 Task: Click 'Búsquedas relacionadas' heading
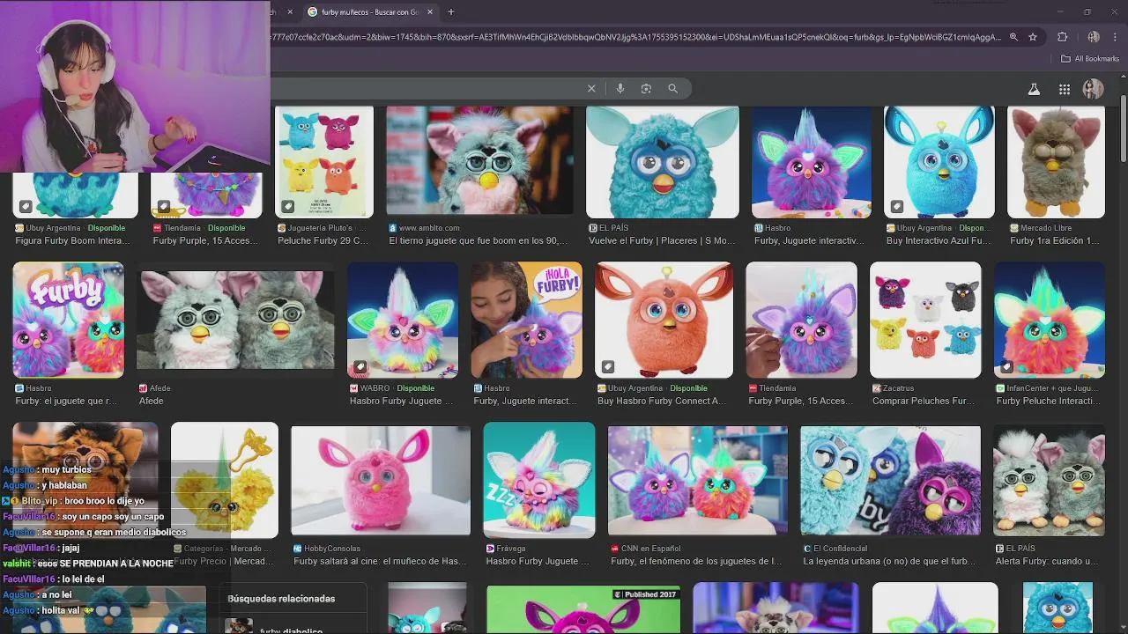click(281, 599)
